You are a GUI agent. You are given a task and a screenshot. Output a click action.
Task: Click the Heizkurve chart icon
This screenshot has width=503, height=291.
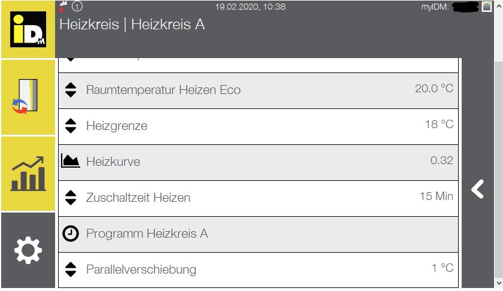tap(70, 161)
